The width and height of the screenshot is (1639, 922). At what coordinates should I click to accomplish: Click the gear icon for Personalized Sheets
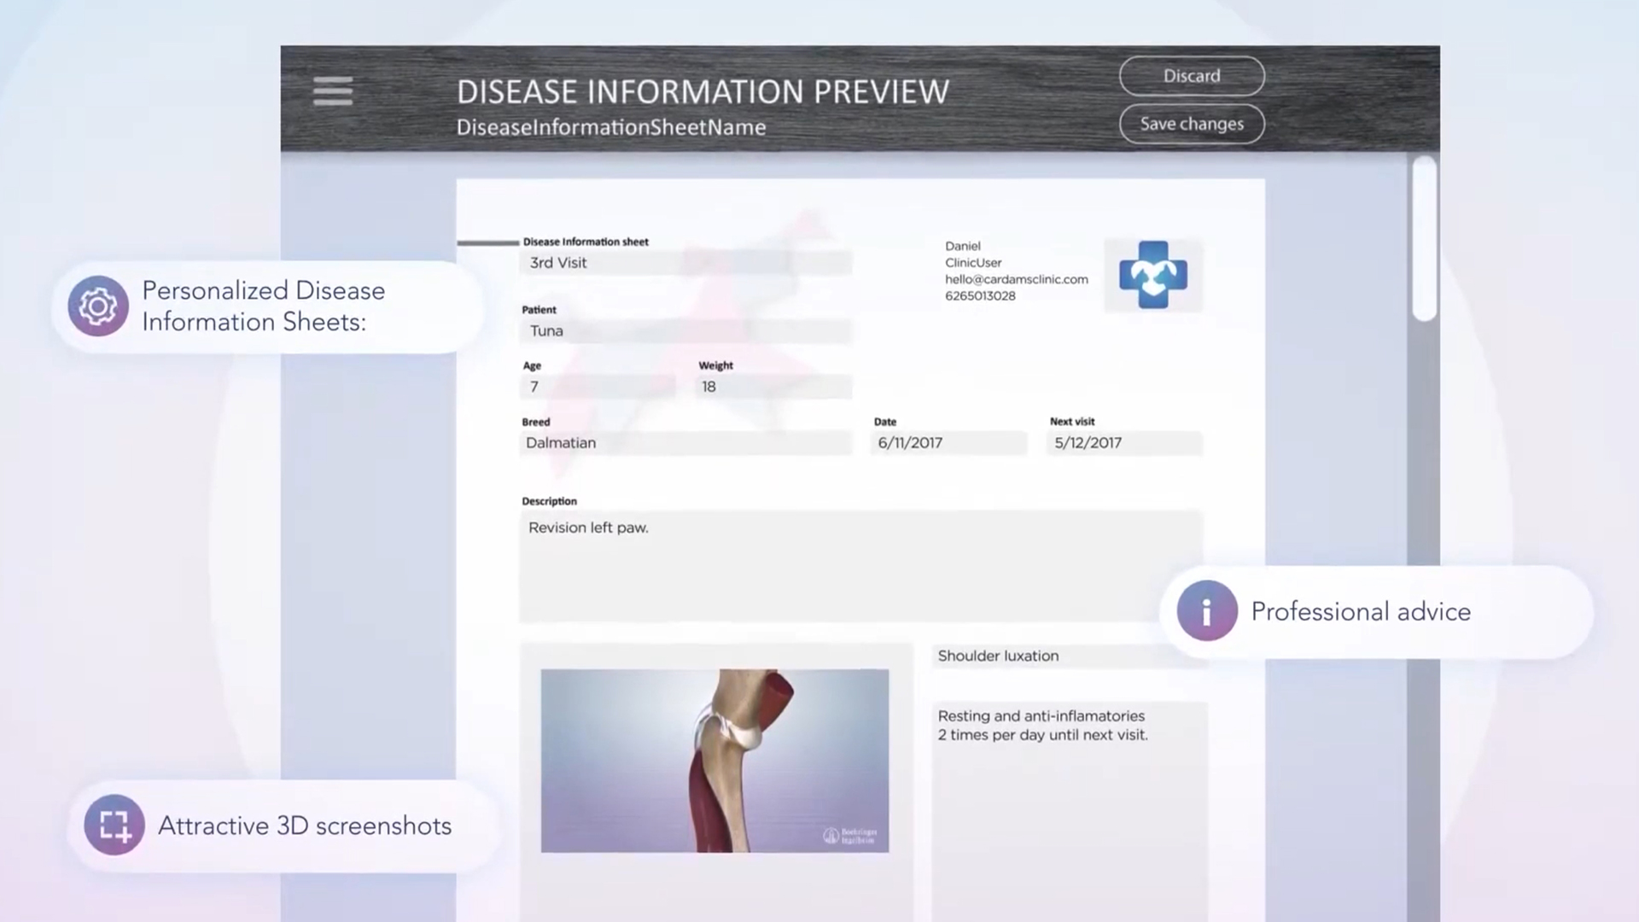[x=98, y=306]
